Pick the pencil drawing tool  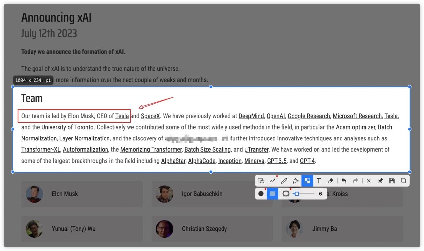tap(284, 181)
